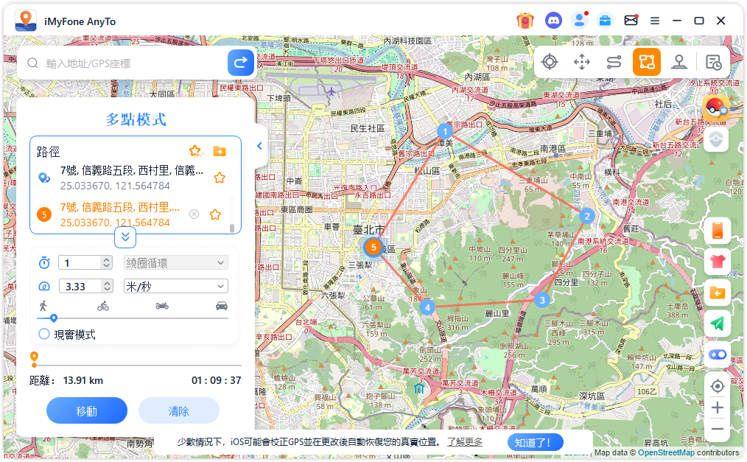Click route waypoint 1 on map

click(x=445, y=131)
